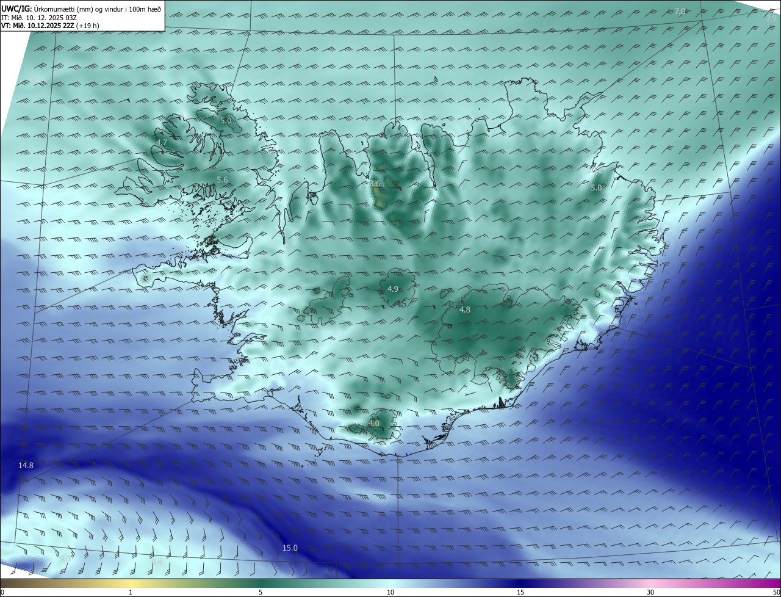Click the 5 tick on the color scale

pos(261,592)
